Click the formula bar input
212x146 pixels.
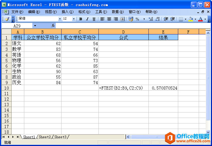(133, 25)
